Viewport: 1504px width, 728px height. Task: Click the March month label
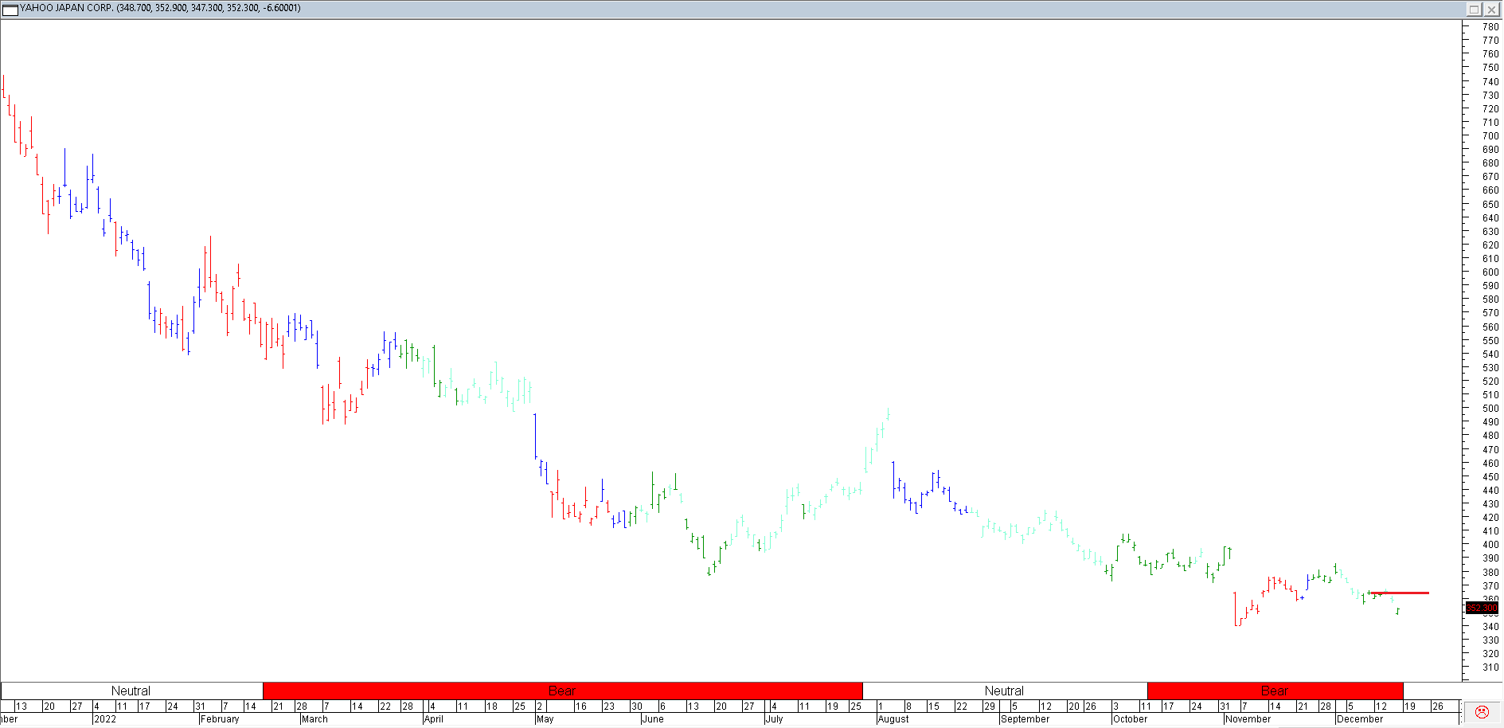pyautogui.click(x=314, y=719)
